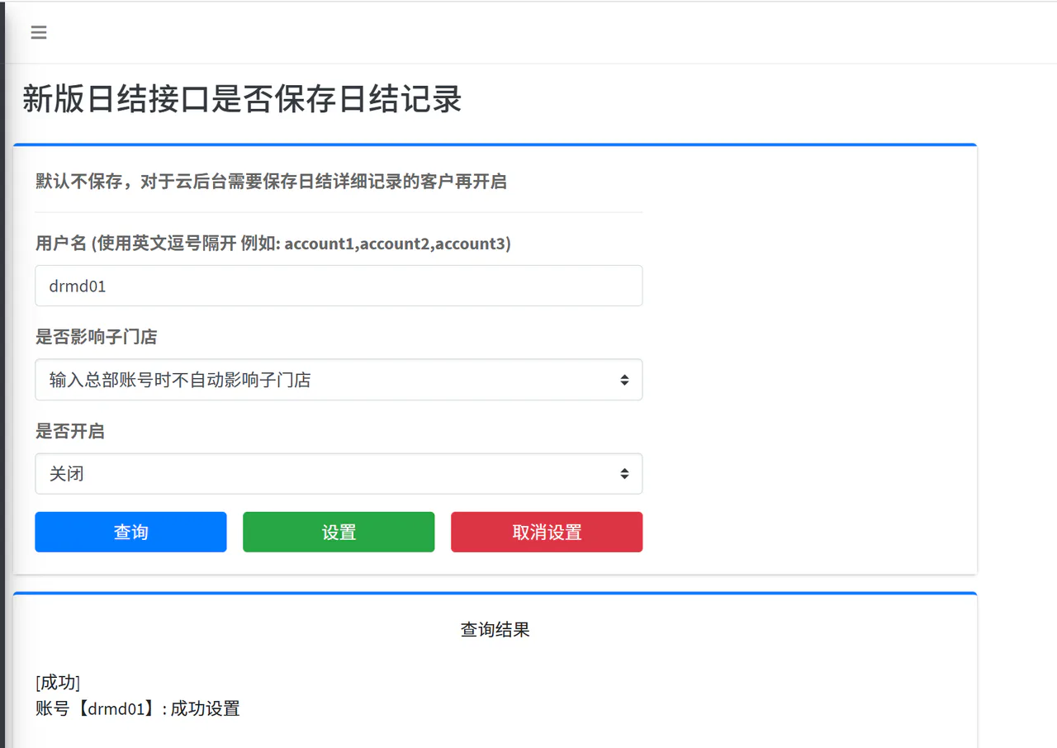1057x748 pixels.
Task: Click the username input field containing drmd01
Action: tap(339, 286)
